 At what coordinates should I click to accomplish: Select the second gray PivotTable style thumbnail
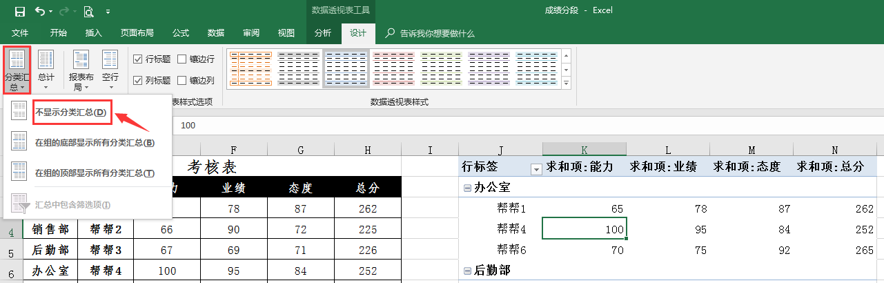point(298,68)
